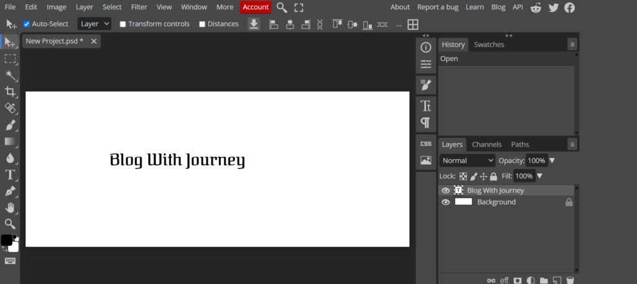Click the download export icon in options bar
637x284 pixels.
click(254, 24)
